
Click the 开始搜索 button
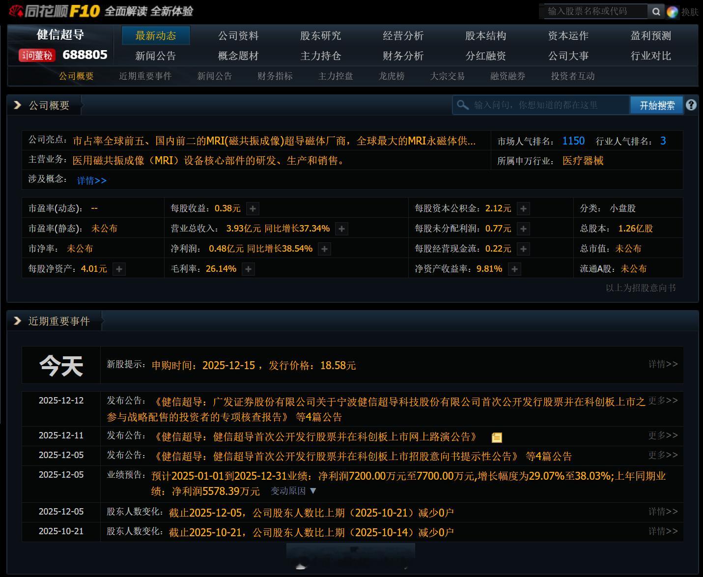pyautogui.click(x=657, y=105)
